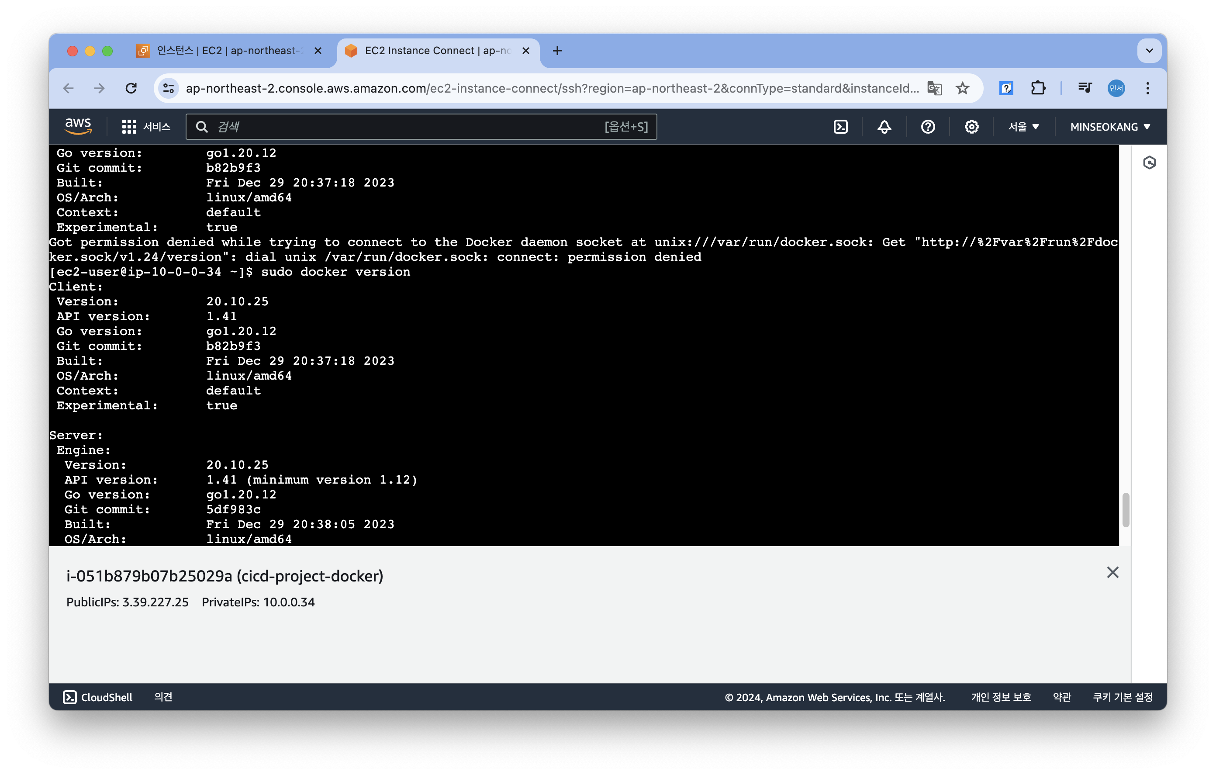Open Chrome extensions puzzle icon
Image resolution: width=1216 pixels, height=775 pixels.
(x=1038, y=88)
